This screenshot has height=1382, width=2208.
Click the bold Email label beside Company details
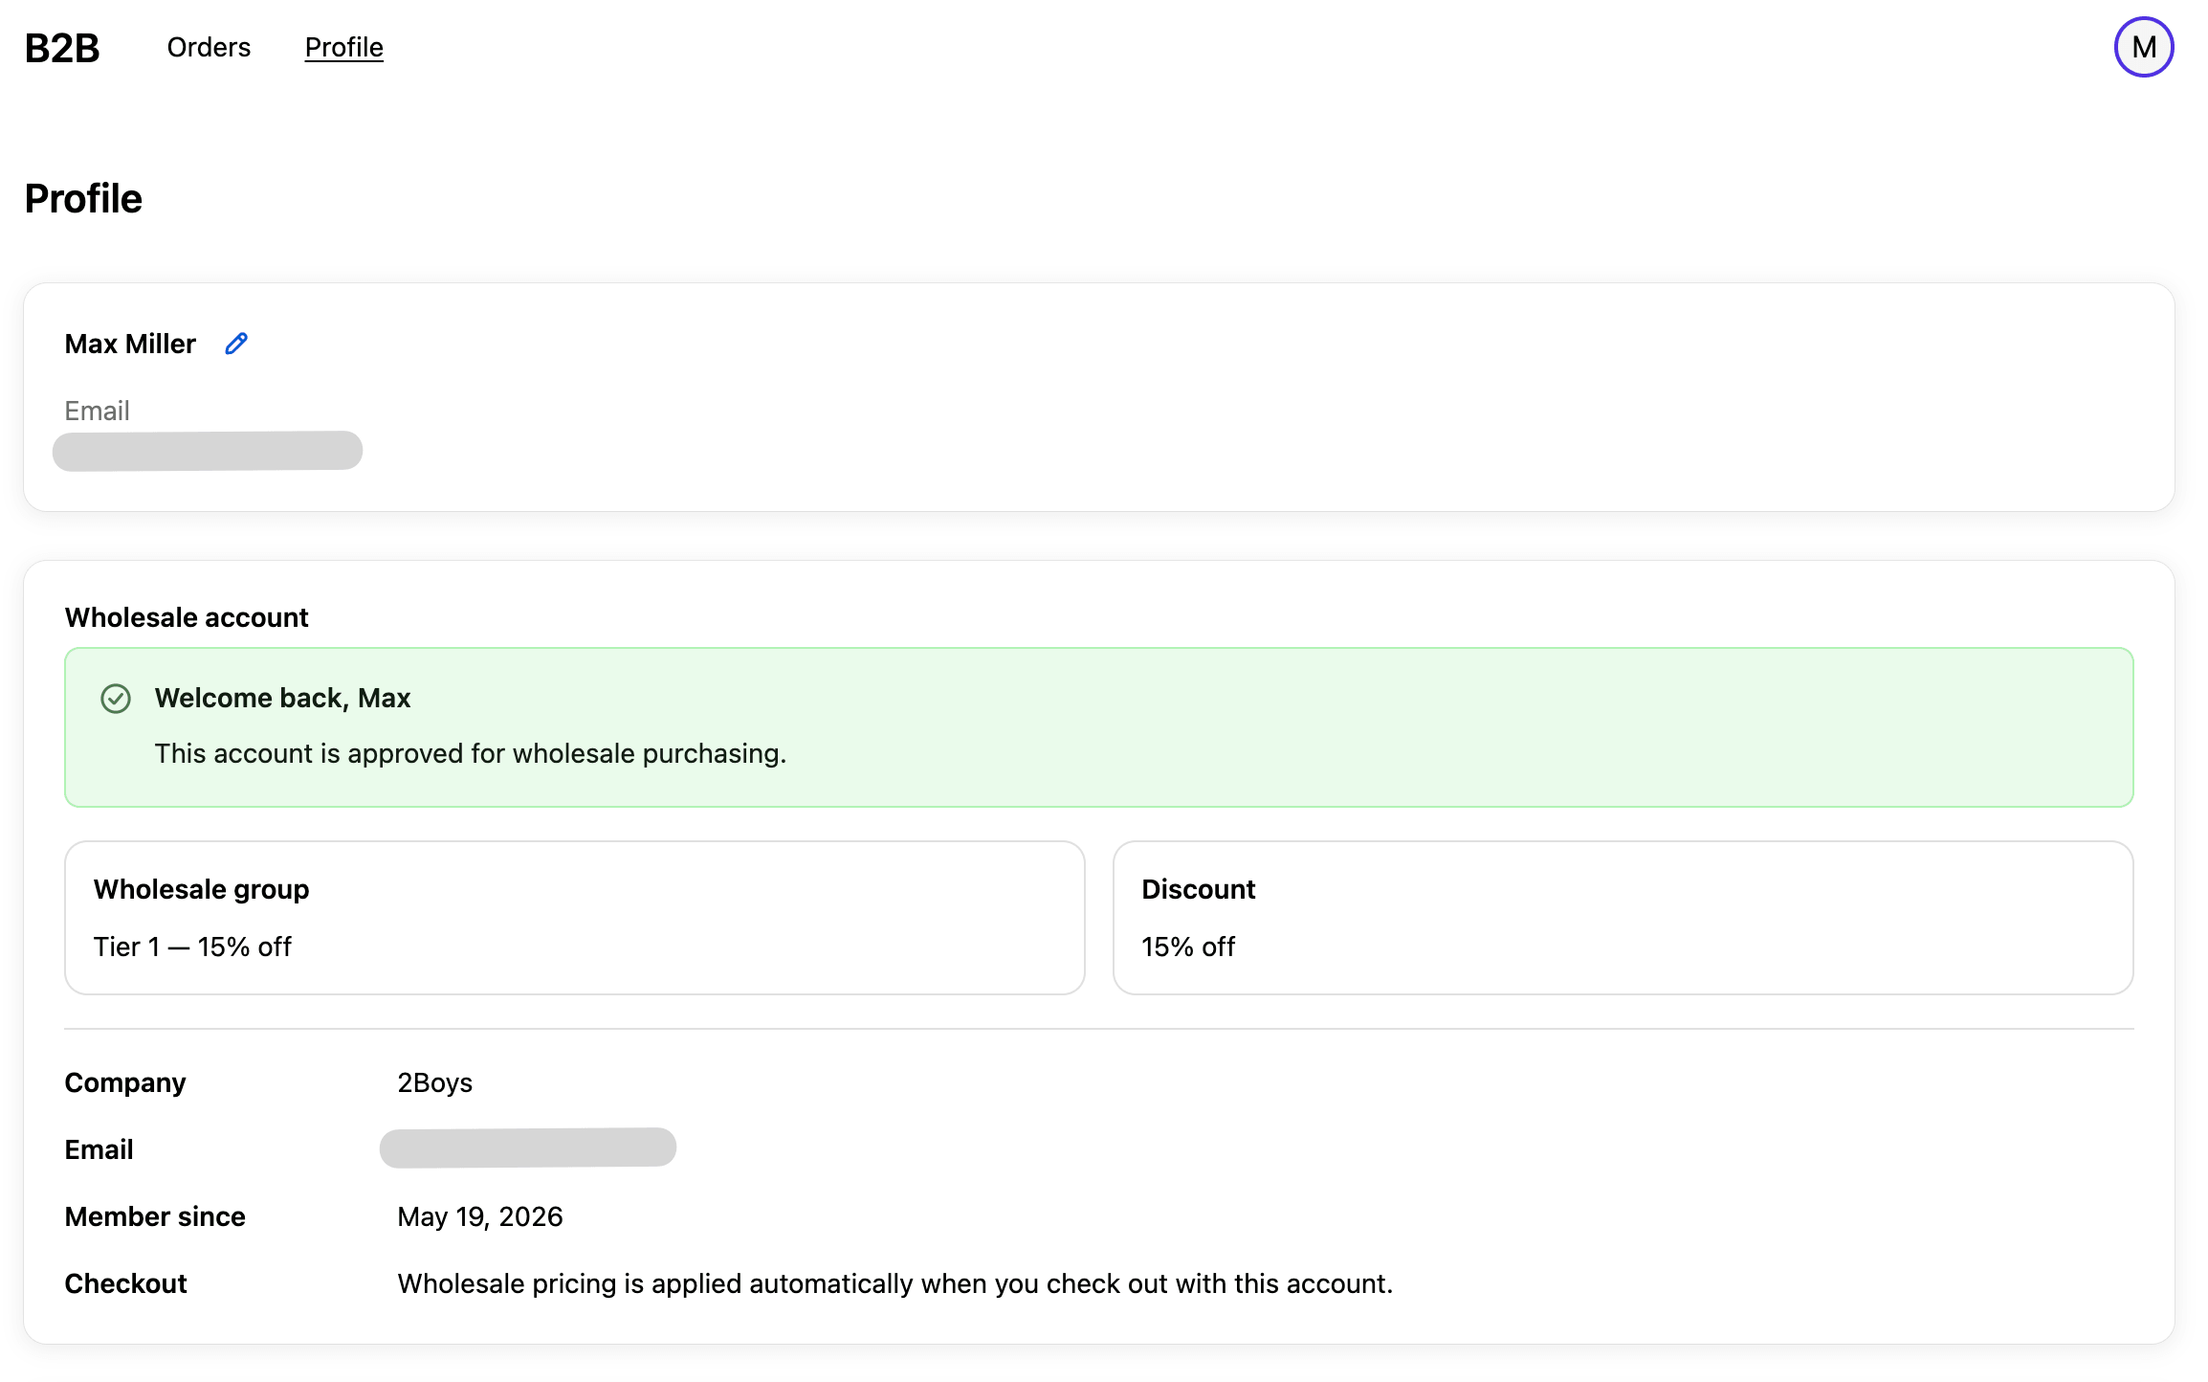pyautogui.click(x=99, y=1149)
